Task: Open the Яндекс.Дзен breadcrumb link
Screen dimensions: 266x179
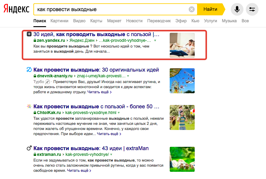Action: click(82, 40)
